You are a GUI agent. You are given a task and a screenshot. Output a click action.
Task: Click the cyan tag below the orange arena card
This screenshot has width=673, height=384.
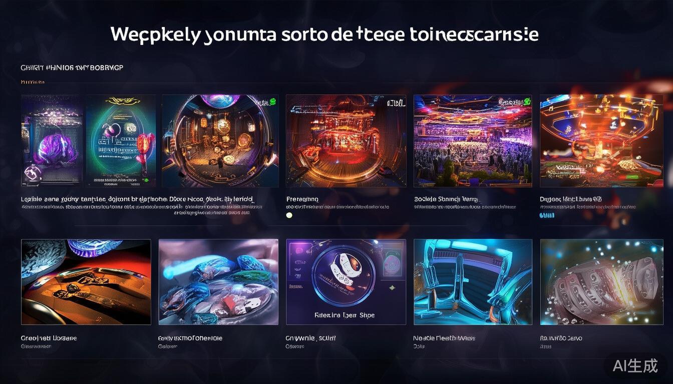(547, 215)
